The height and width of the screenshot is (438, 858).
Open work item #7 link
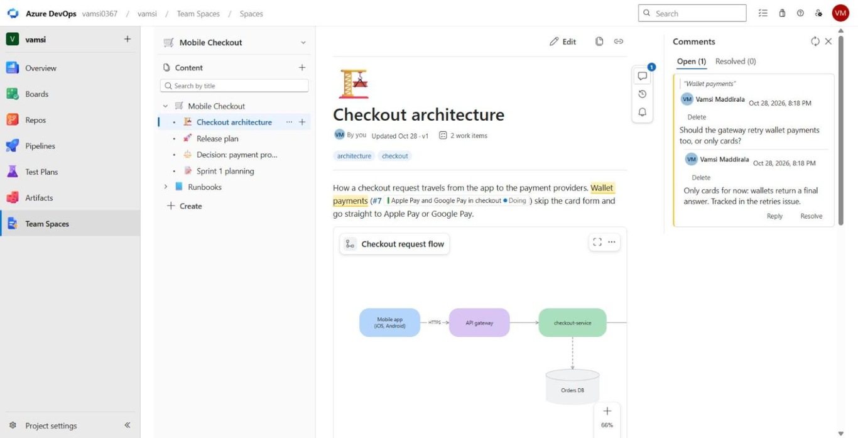pyautogui.click(x=377, y=201)
